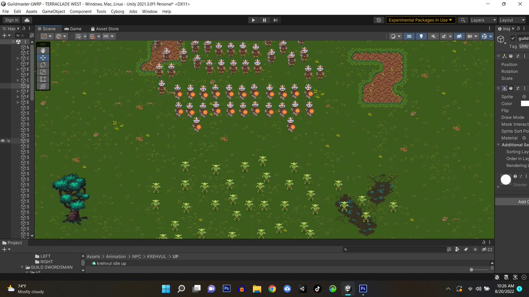Switch to the Game tab
529x297 pixels.
click(73, 29)
